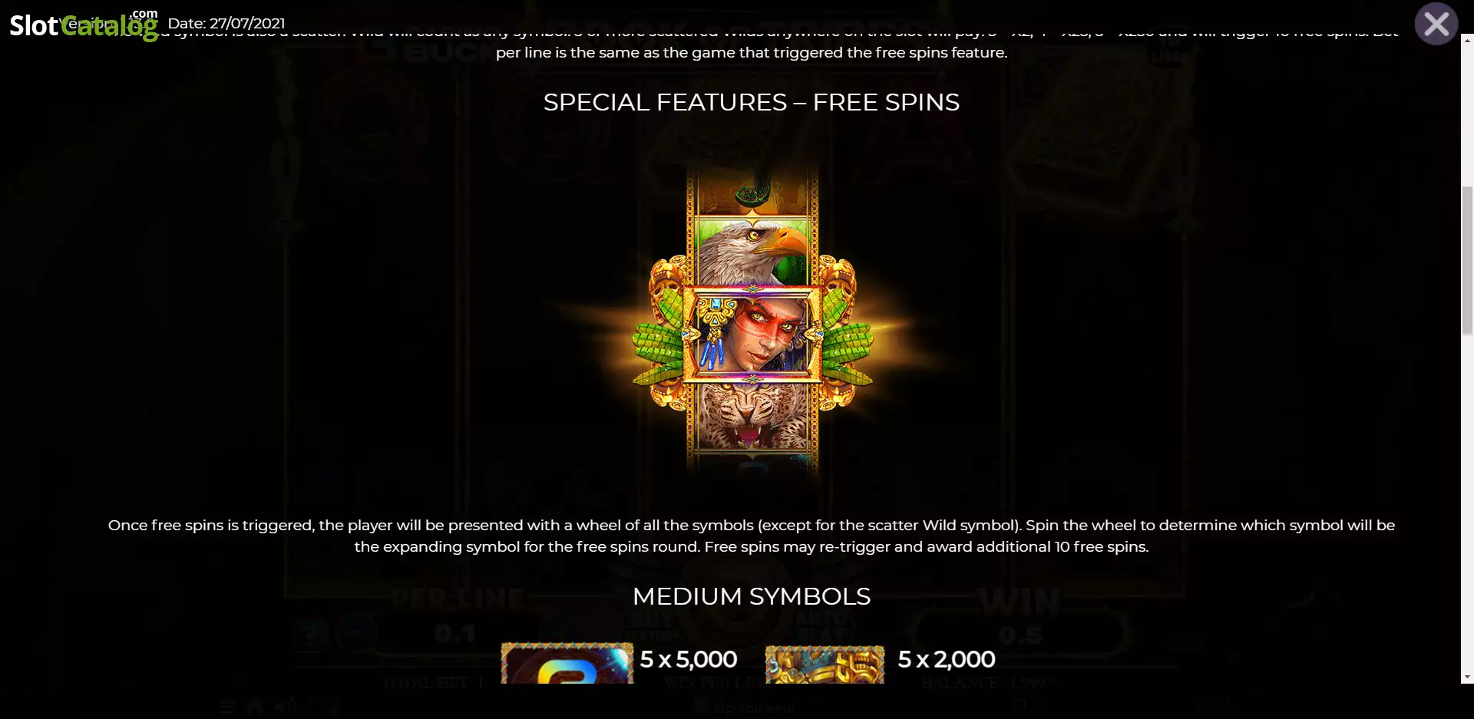Click the Special Features – Free Spins heading
This screenshot has width=1474, height=719.
tap(752, 102)
